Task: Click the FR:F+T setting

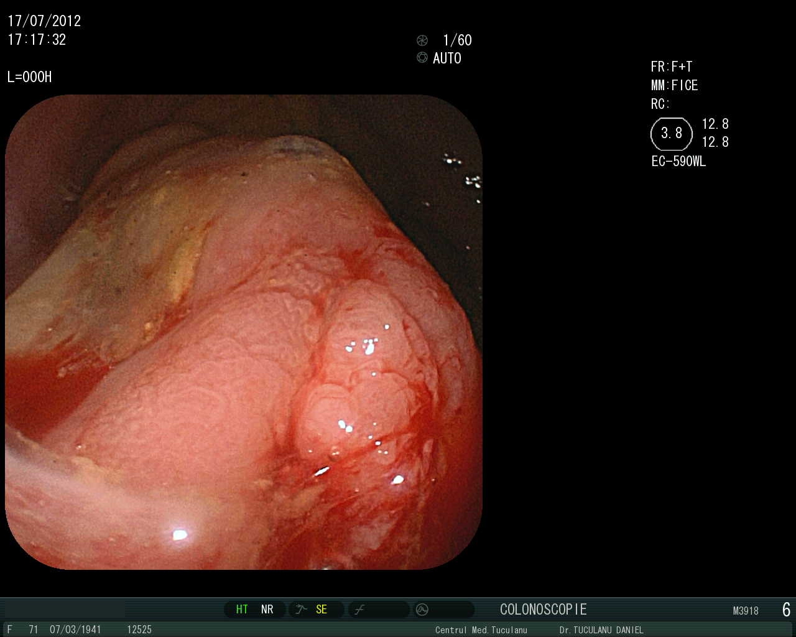Action: [672, 67]
